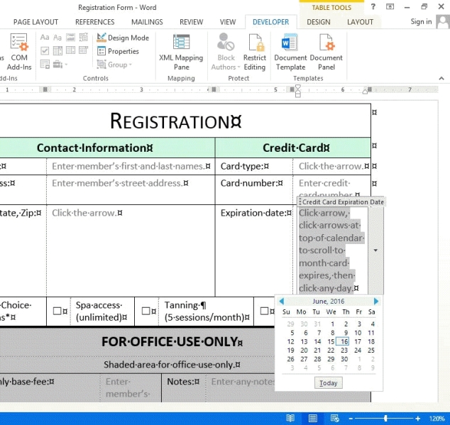Click Sign in link

[421, 21]
